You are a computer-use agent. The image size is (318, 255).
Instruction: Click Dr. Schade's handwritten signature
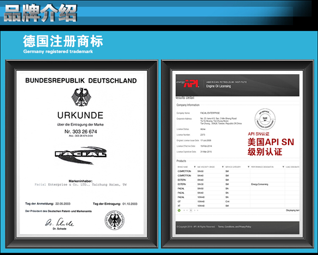tap(59, 223)
